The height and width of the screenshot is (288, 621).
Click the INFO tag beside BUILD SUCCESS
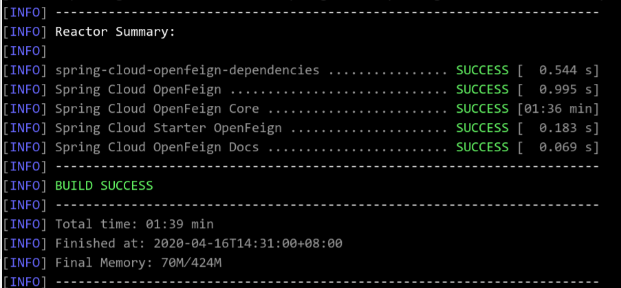(x=25, y=186)
